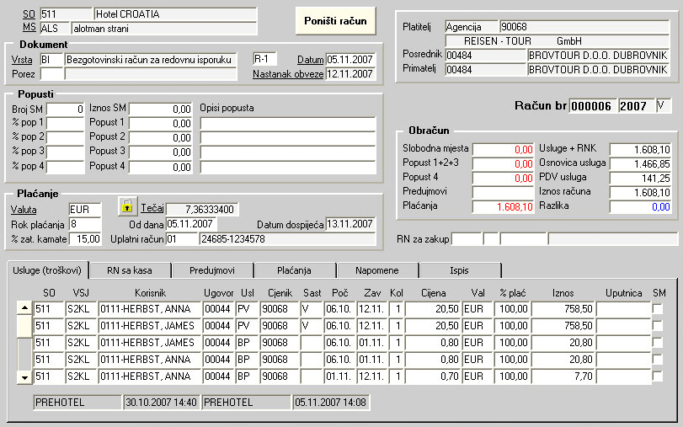The height and width of the screenshot is (427, 683).
Task: Click the yellow padlock icon beside Tečaj
Action: tap(126, 207)
